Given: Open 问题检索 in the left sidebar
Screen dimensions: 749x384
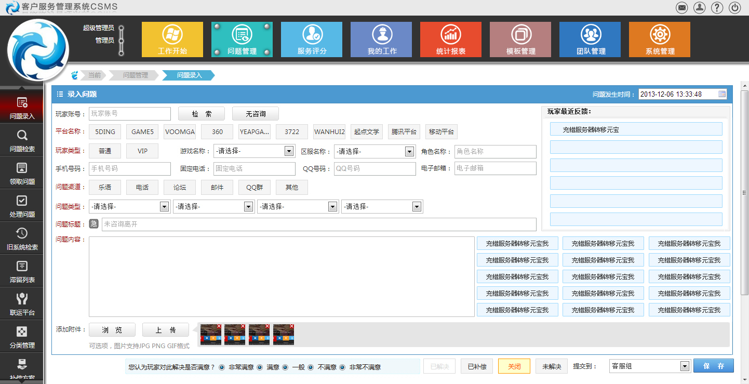Looking at the screenshot, I should coord(22,140).
